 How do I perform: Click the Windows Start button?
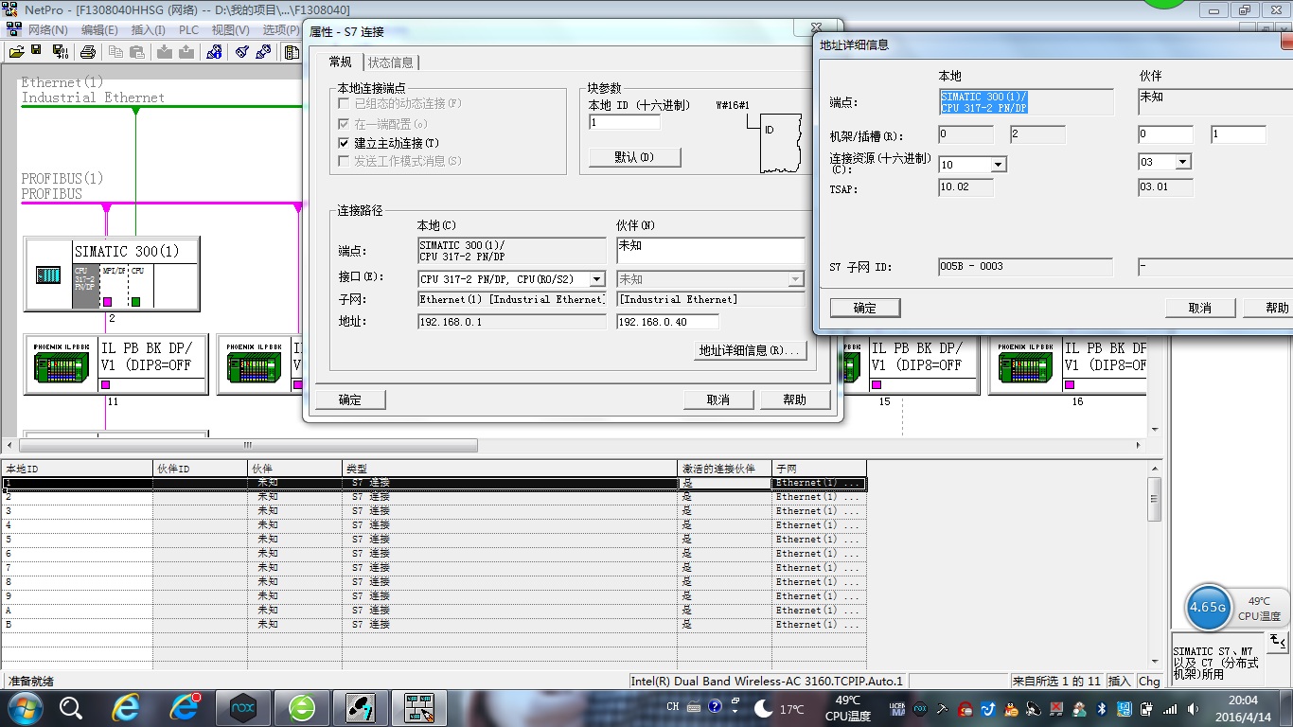point(25,707)
